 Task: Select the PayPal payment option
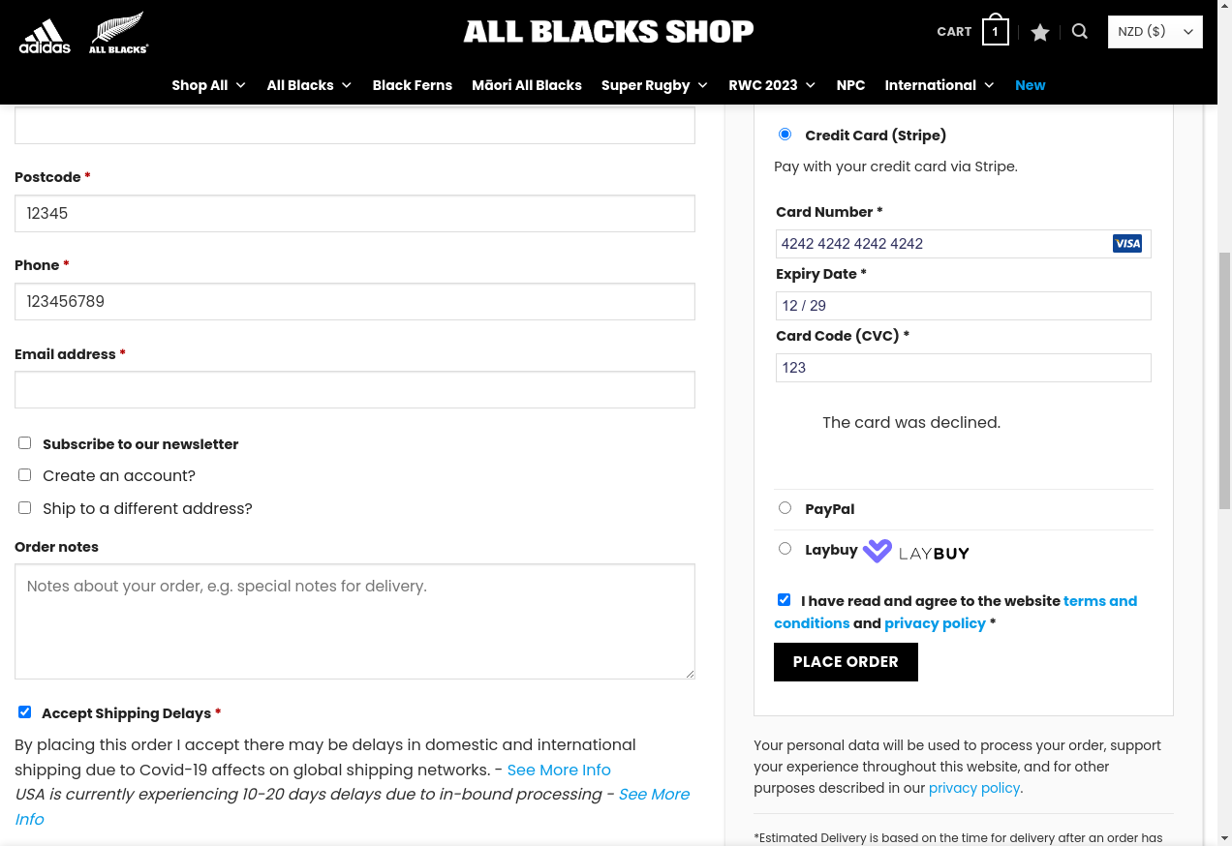pyautogui.click(x=785, y=508)
